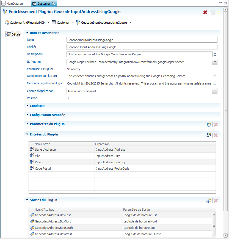Click icon of GeocodedAddress.BoxNorth row
The height and width of the screenshot is (239, 229).
click(x=32, y=221)
